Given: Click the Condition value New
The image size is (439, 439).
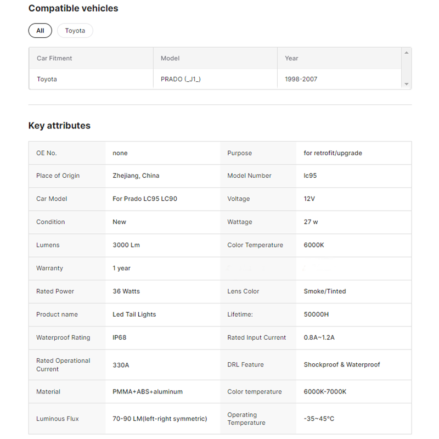Looking at the screenshot, I should [119, 222].
